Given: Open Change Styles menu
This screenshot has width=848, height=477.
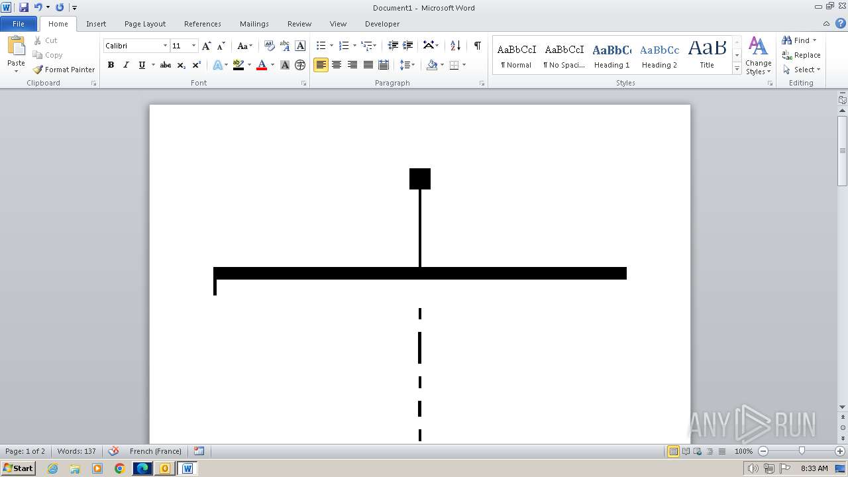Looking at the screenshot, I should coord(758,56).
